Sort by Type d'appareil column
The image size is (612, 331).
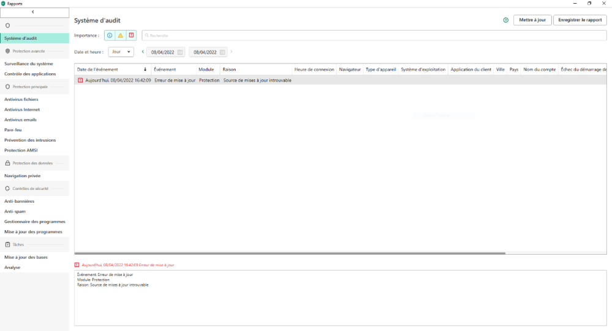[381, 70]
